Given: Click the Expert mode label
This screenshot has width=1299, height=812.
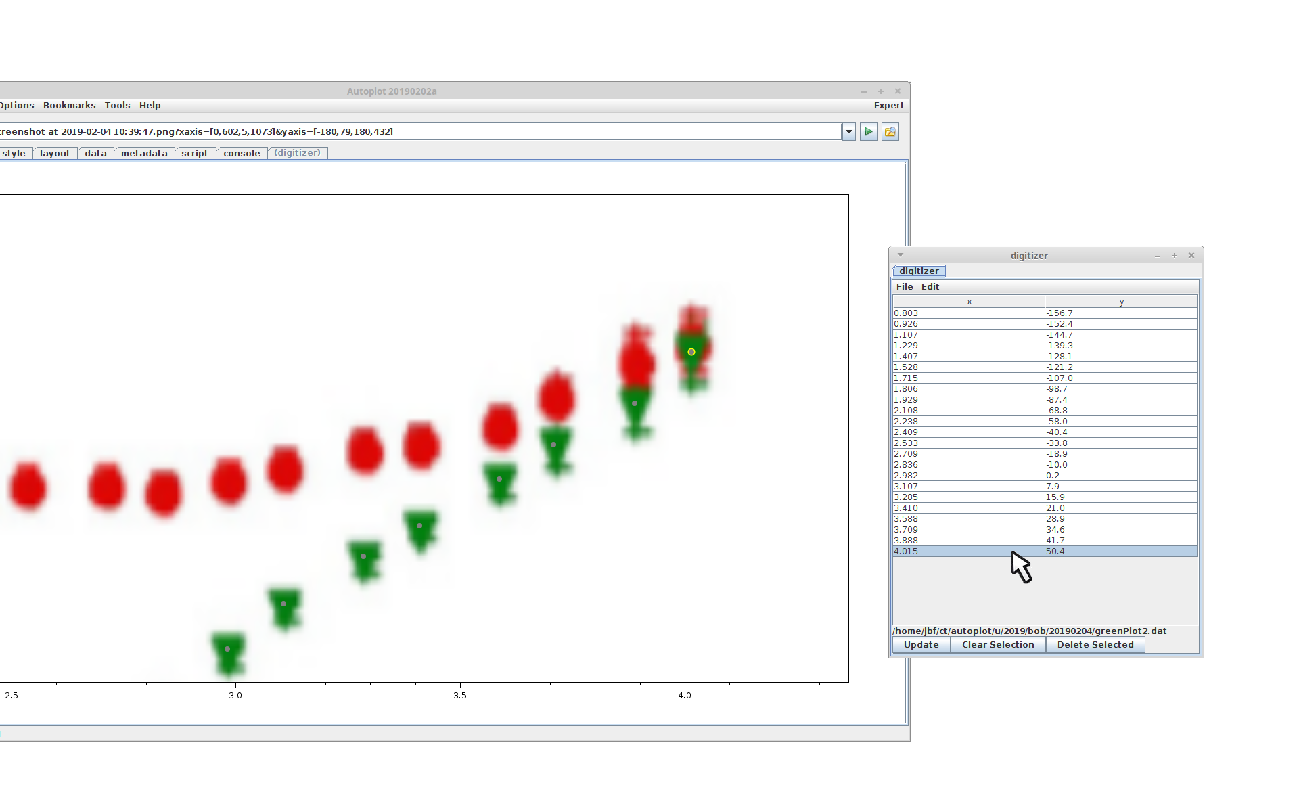Looking at the screenshot, I should point(888,105).
